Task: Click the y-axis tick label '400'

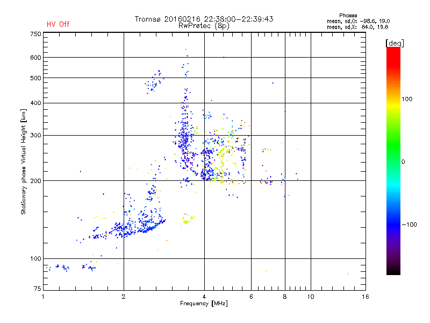Action: 35,103
